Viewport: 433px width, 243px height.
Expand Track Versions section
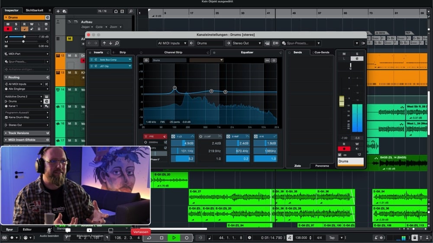27,133
